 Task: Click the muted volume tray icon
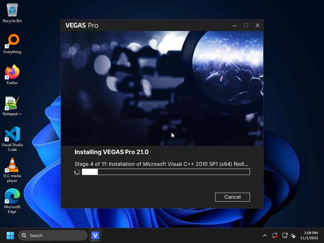(293, 235)
